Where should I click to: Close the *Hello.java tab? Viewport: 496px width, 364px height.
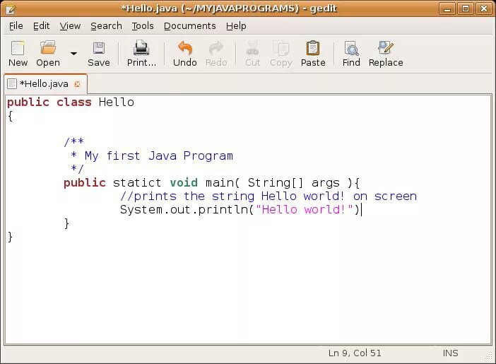click(77, 84)
